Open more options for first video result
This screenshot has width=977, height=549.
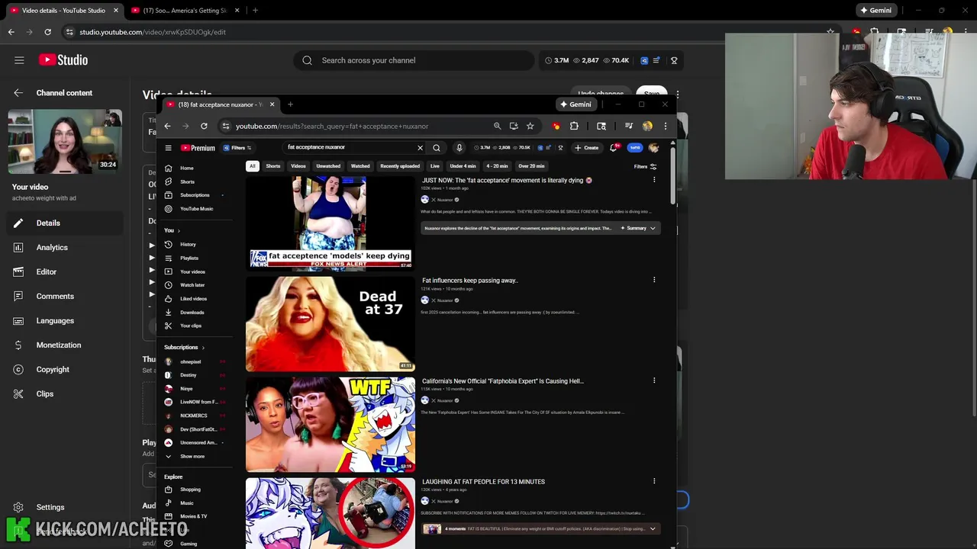point(654,180)
